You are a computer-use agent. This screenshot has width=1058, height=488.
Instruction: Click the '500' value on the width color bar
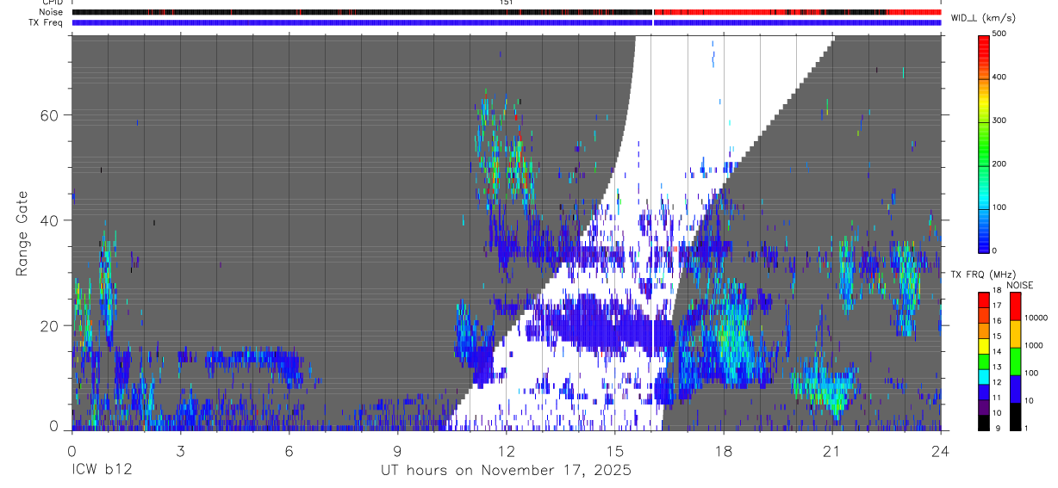[x=999, y=34]
